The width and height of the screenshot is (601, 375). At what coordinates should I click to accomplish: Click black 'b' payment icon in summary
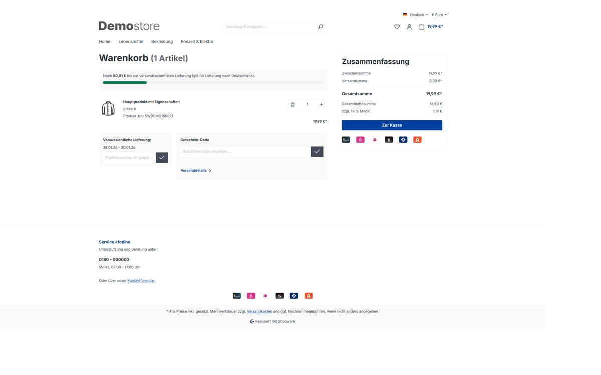(x=389, y=140)
